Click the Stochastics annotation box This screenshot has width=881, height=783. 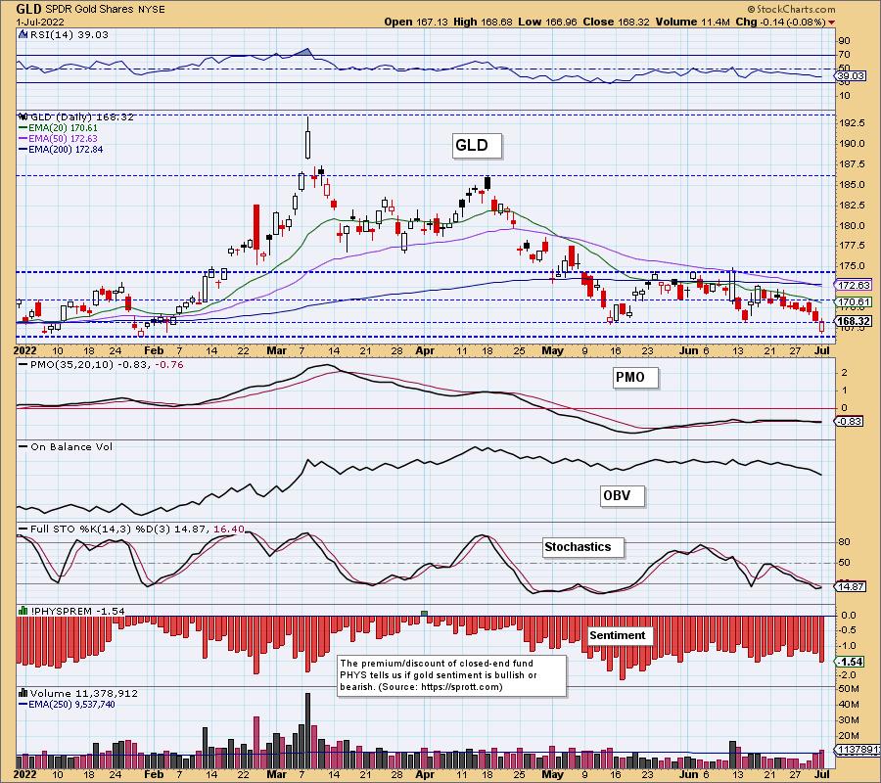click(582, 547)
